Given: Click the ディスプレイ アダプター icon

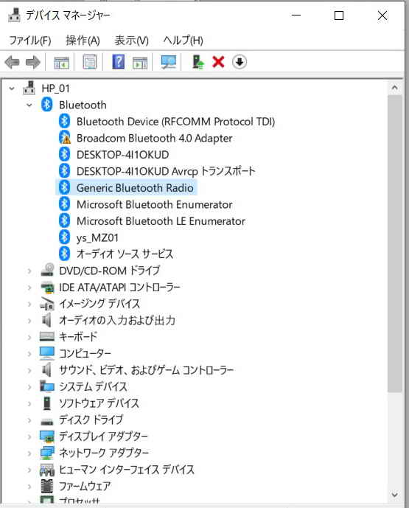Looking at the screenshot, I should coord(47,436).
